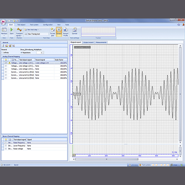
Task: Click the To test plan icon
Action: tap(53, 30)
